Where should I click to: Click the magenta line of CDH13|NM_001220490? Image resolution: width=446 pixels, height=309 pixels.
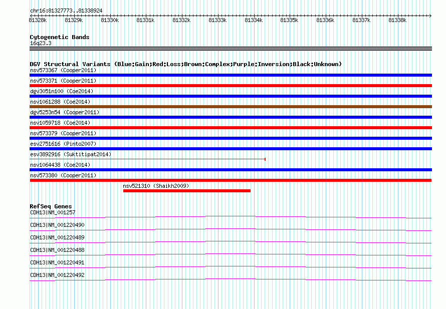click(231, 230)
